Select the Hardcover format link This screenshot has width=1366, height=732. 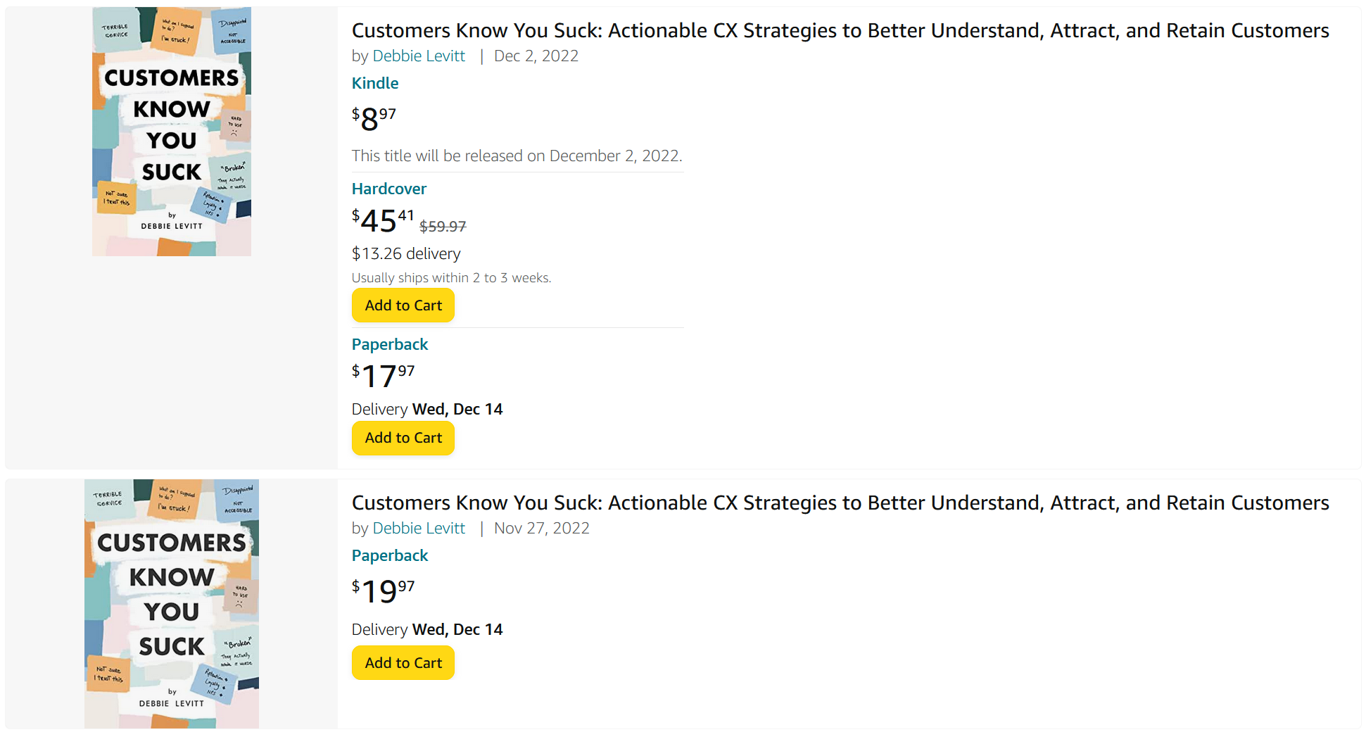(x=389, y=189)
